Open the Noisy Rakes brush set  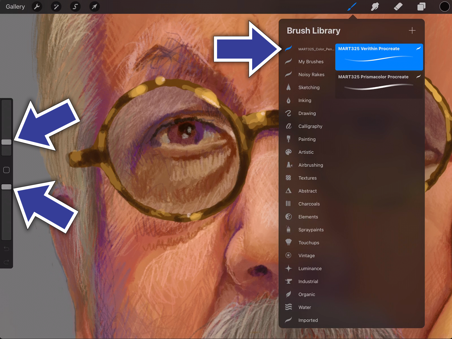(309, 74)
